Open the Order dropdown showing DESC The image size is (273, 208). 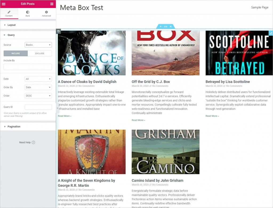tap(38, 96)
